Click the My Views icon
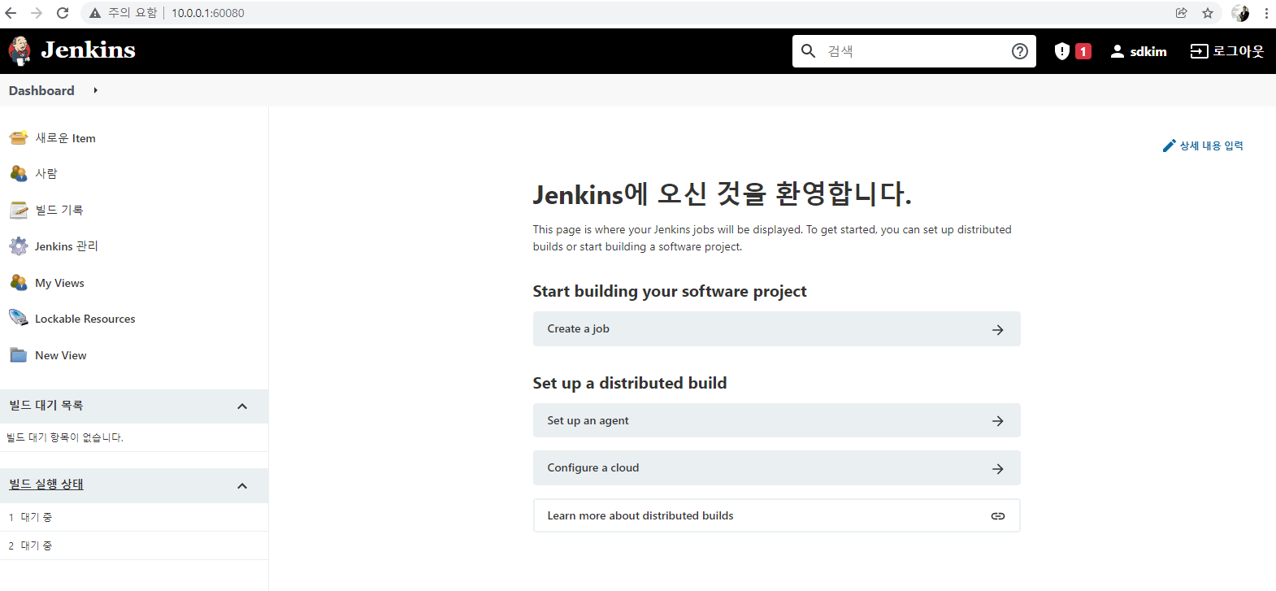The width and height of the screenshot is (1276, 591). pos(18,282)
